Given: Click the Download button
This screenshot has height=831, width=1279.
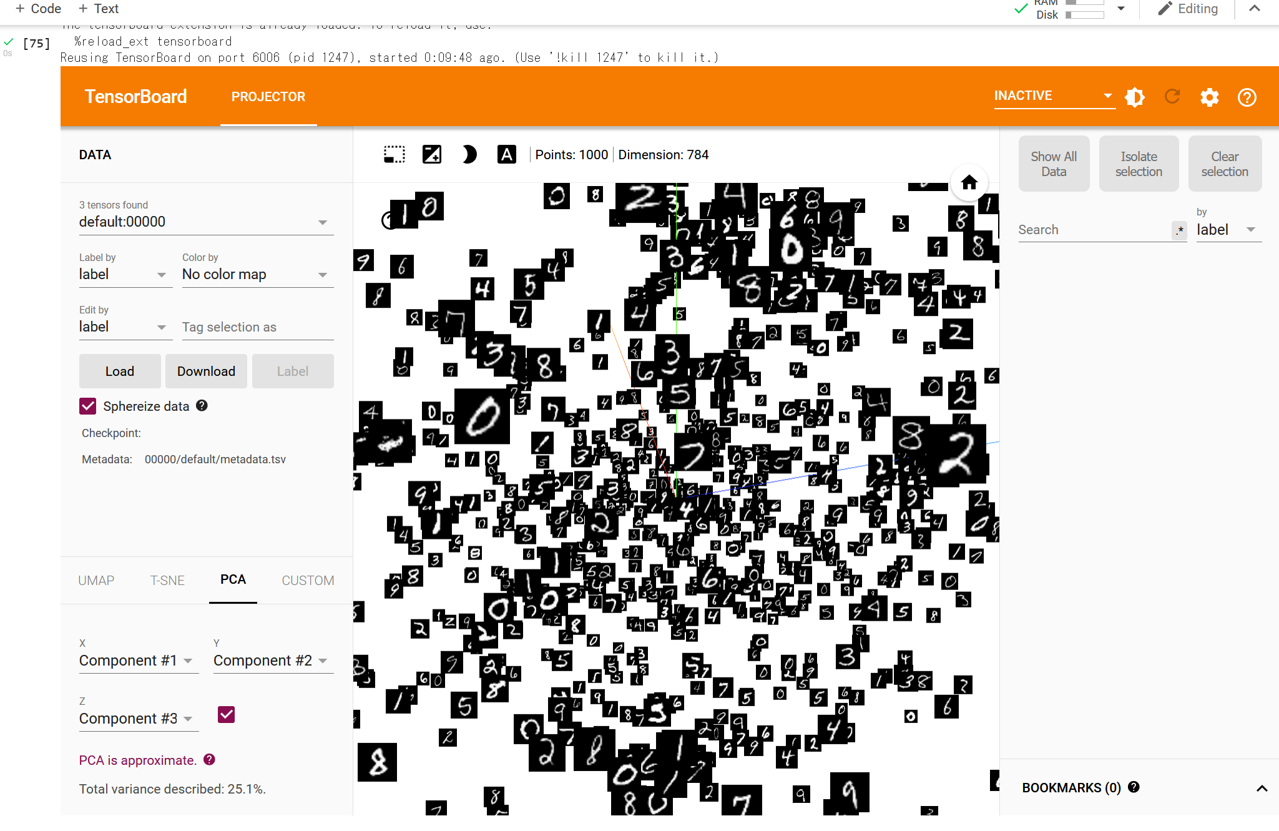Looking at the screenshot, I should 206,371.
